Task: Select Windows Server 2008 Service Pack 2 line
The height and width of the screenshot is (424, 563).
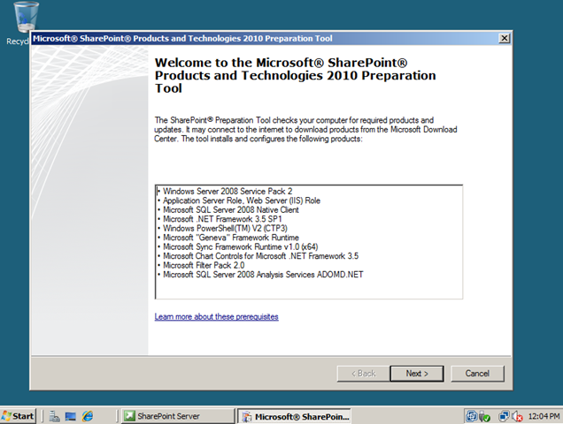Action: (228, 192)
